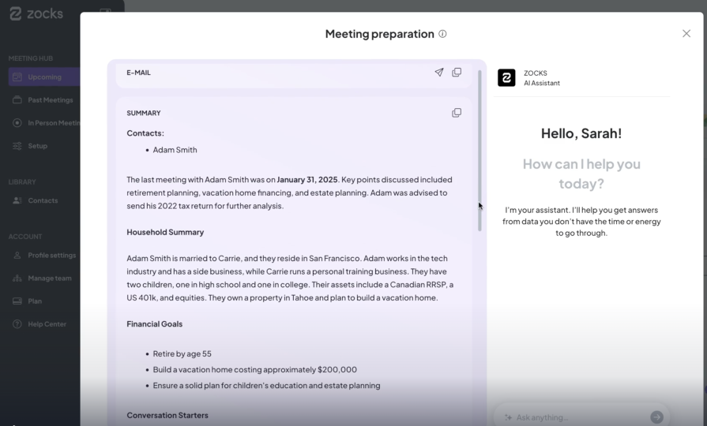Copy the E-MAIL section content

pyautogui.click(x=457, y=73)
